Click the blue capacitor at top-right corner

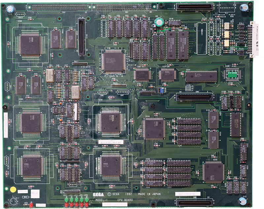point(244,8)
